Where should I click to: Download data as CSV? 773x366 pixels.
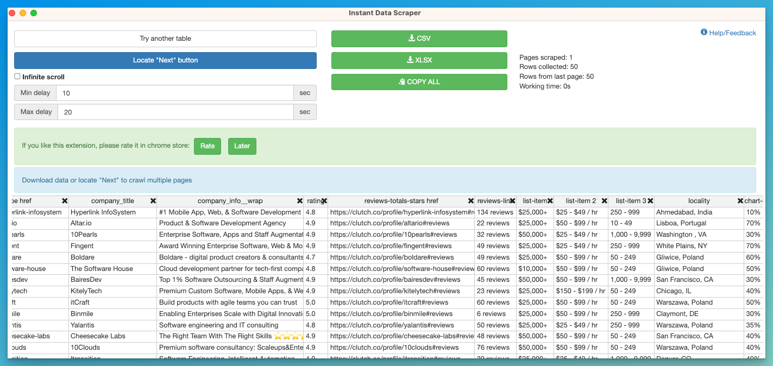419,39
